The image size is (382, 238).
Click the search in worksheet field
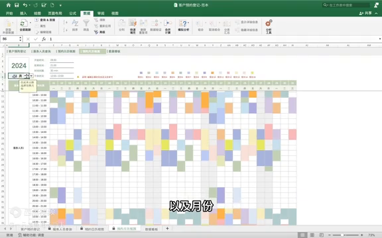pyautogui.click(x=346, y=5)
